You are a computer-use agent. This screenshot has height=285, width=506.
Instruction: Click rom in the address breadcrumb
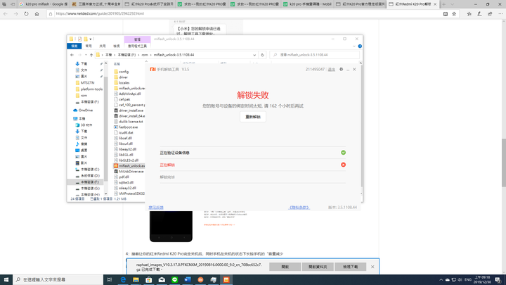tap(145, 55)
